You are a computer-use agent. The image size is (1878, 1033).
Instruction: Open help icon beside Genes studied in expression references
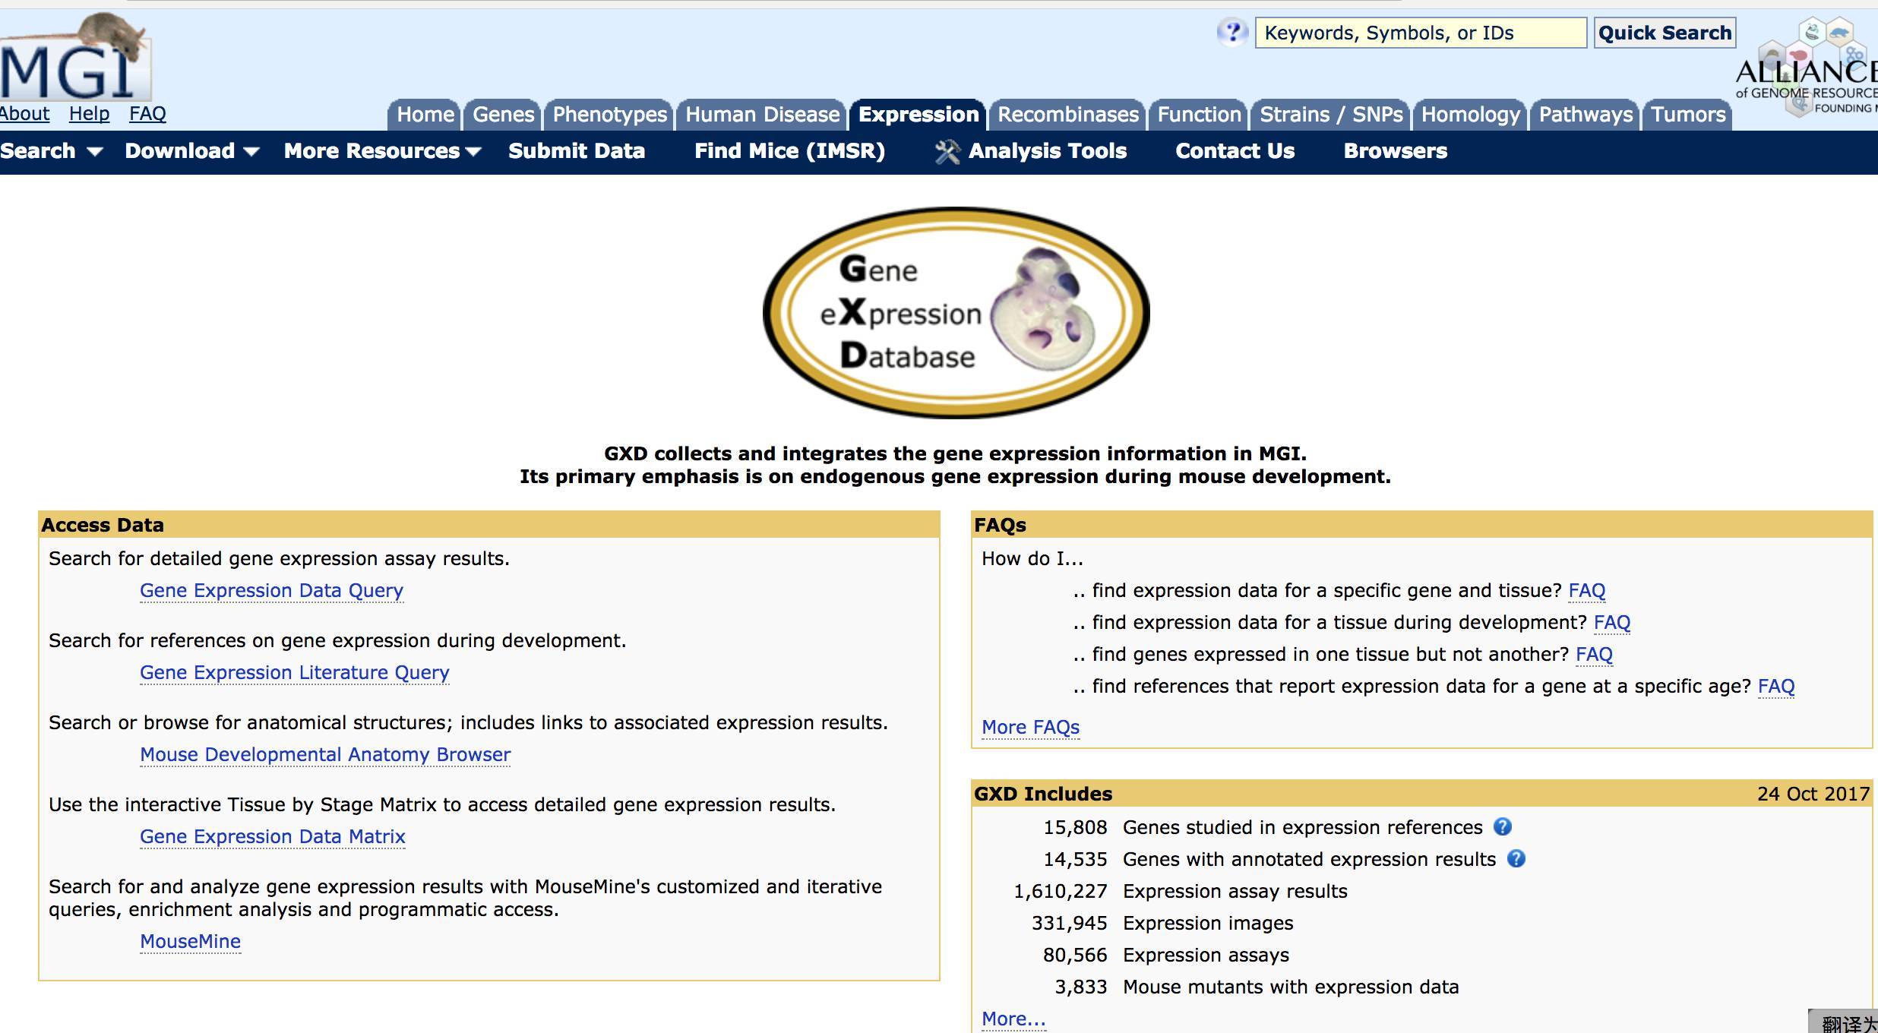[1502, 826]
